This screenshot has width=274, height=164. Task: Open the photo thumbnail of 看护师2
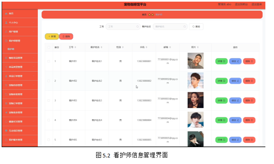click(196, 81)
